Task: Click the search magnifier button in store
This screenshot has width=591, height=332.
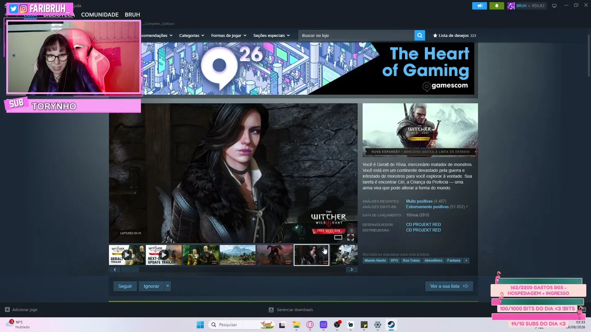Action: pyautogui.click(x=420, y=36)
